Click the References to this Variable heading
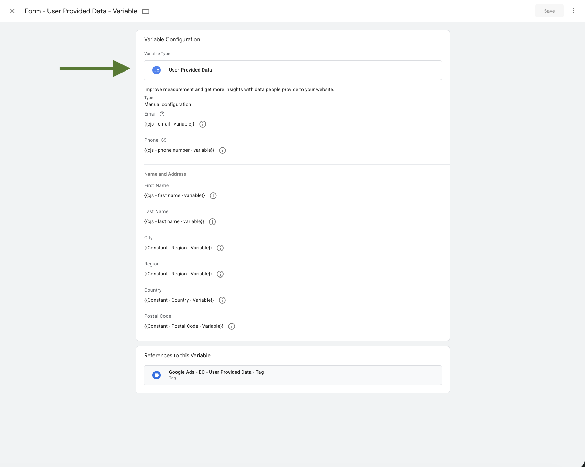 (177, 355)
